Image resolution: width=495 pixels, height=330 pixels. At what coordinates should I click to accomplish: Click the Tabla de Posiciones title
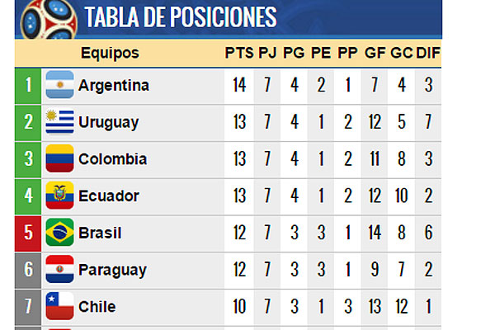(x=181, y=16)
